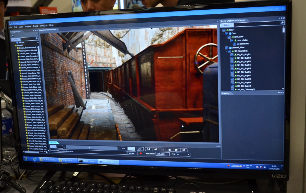The image size is (306, 193).
Task: Open the Resolution dropdown
Action: point(162,154)
